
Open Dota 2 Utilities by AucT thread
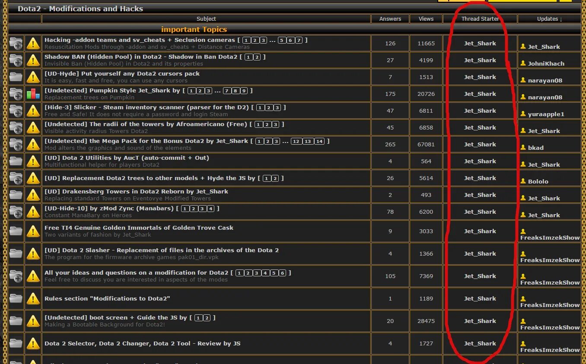tap(127, 158)
